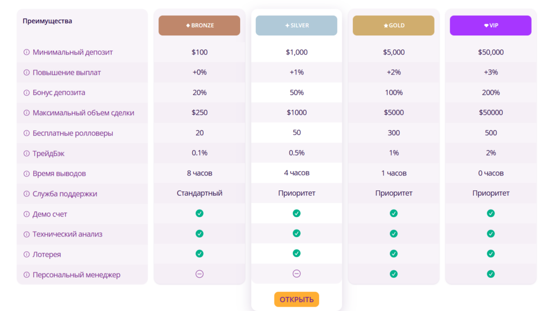This screenshot has width=550, height=311.
Task: Click Bronze checkmark for Демо счет
Action: tap(199, 213)
